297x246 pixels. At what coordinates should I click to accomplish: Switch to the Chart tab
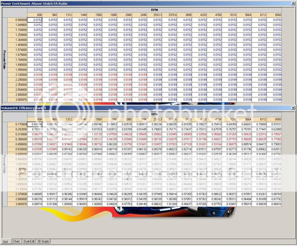(x=16, y=241)
